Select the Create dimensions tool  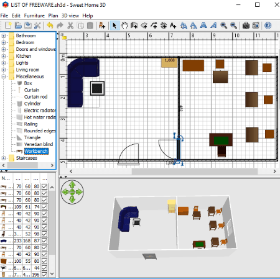pos(164,25)
